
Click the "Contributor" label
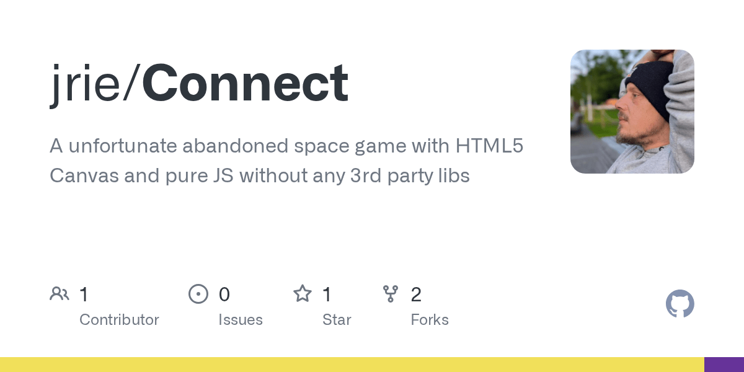coord(119,320)
